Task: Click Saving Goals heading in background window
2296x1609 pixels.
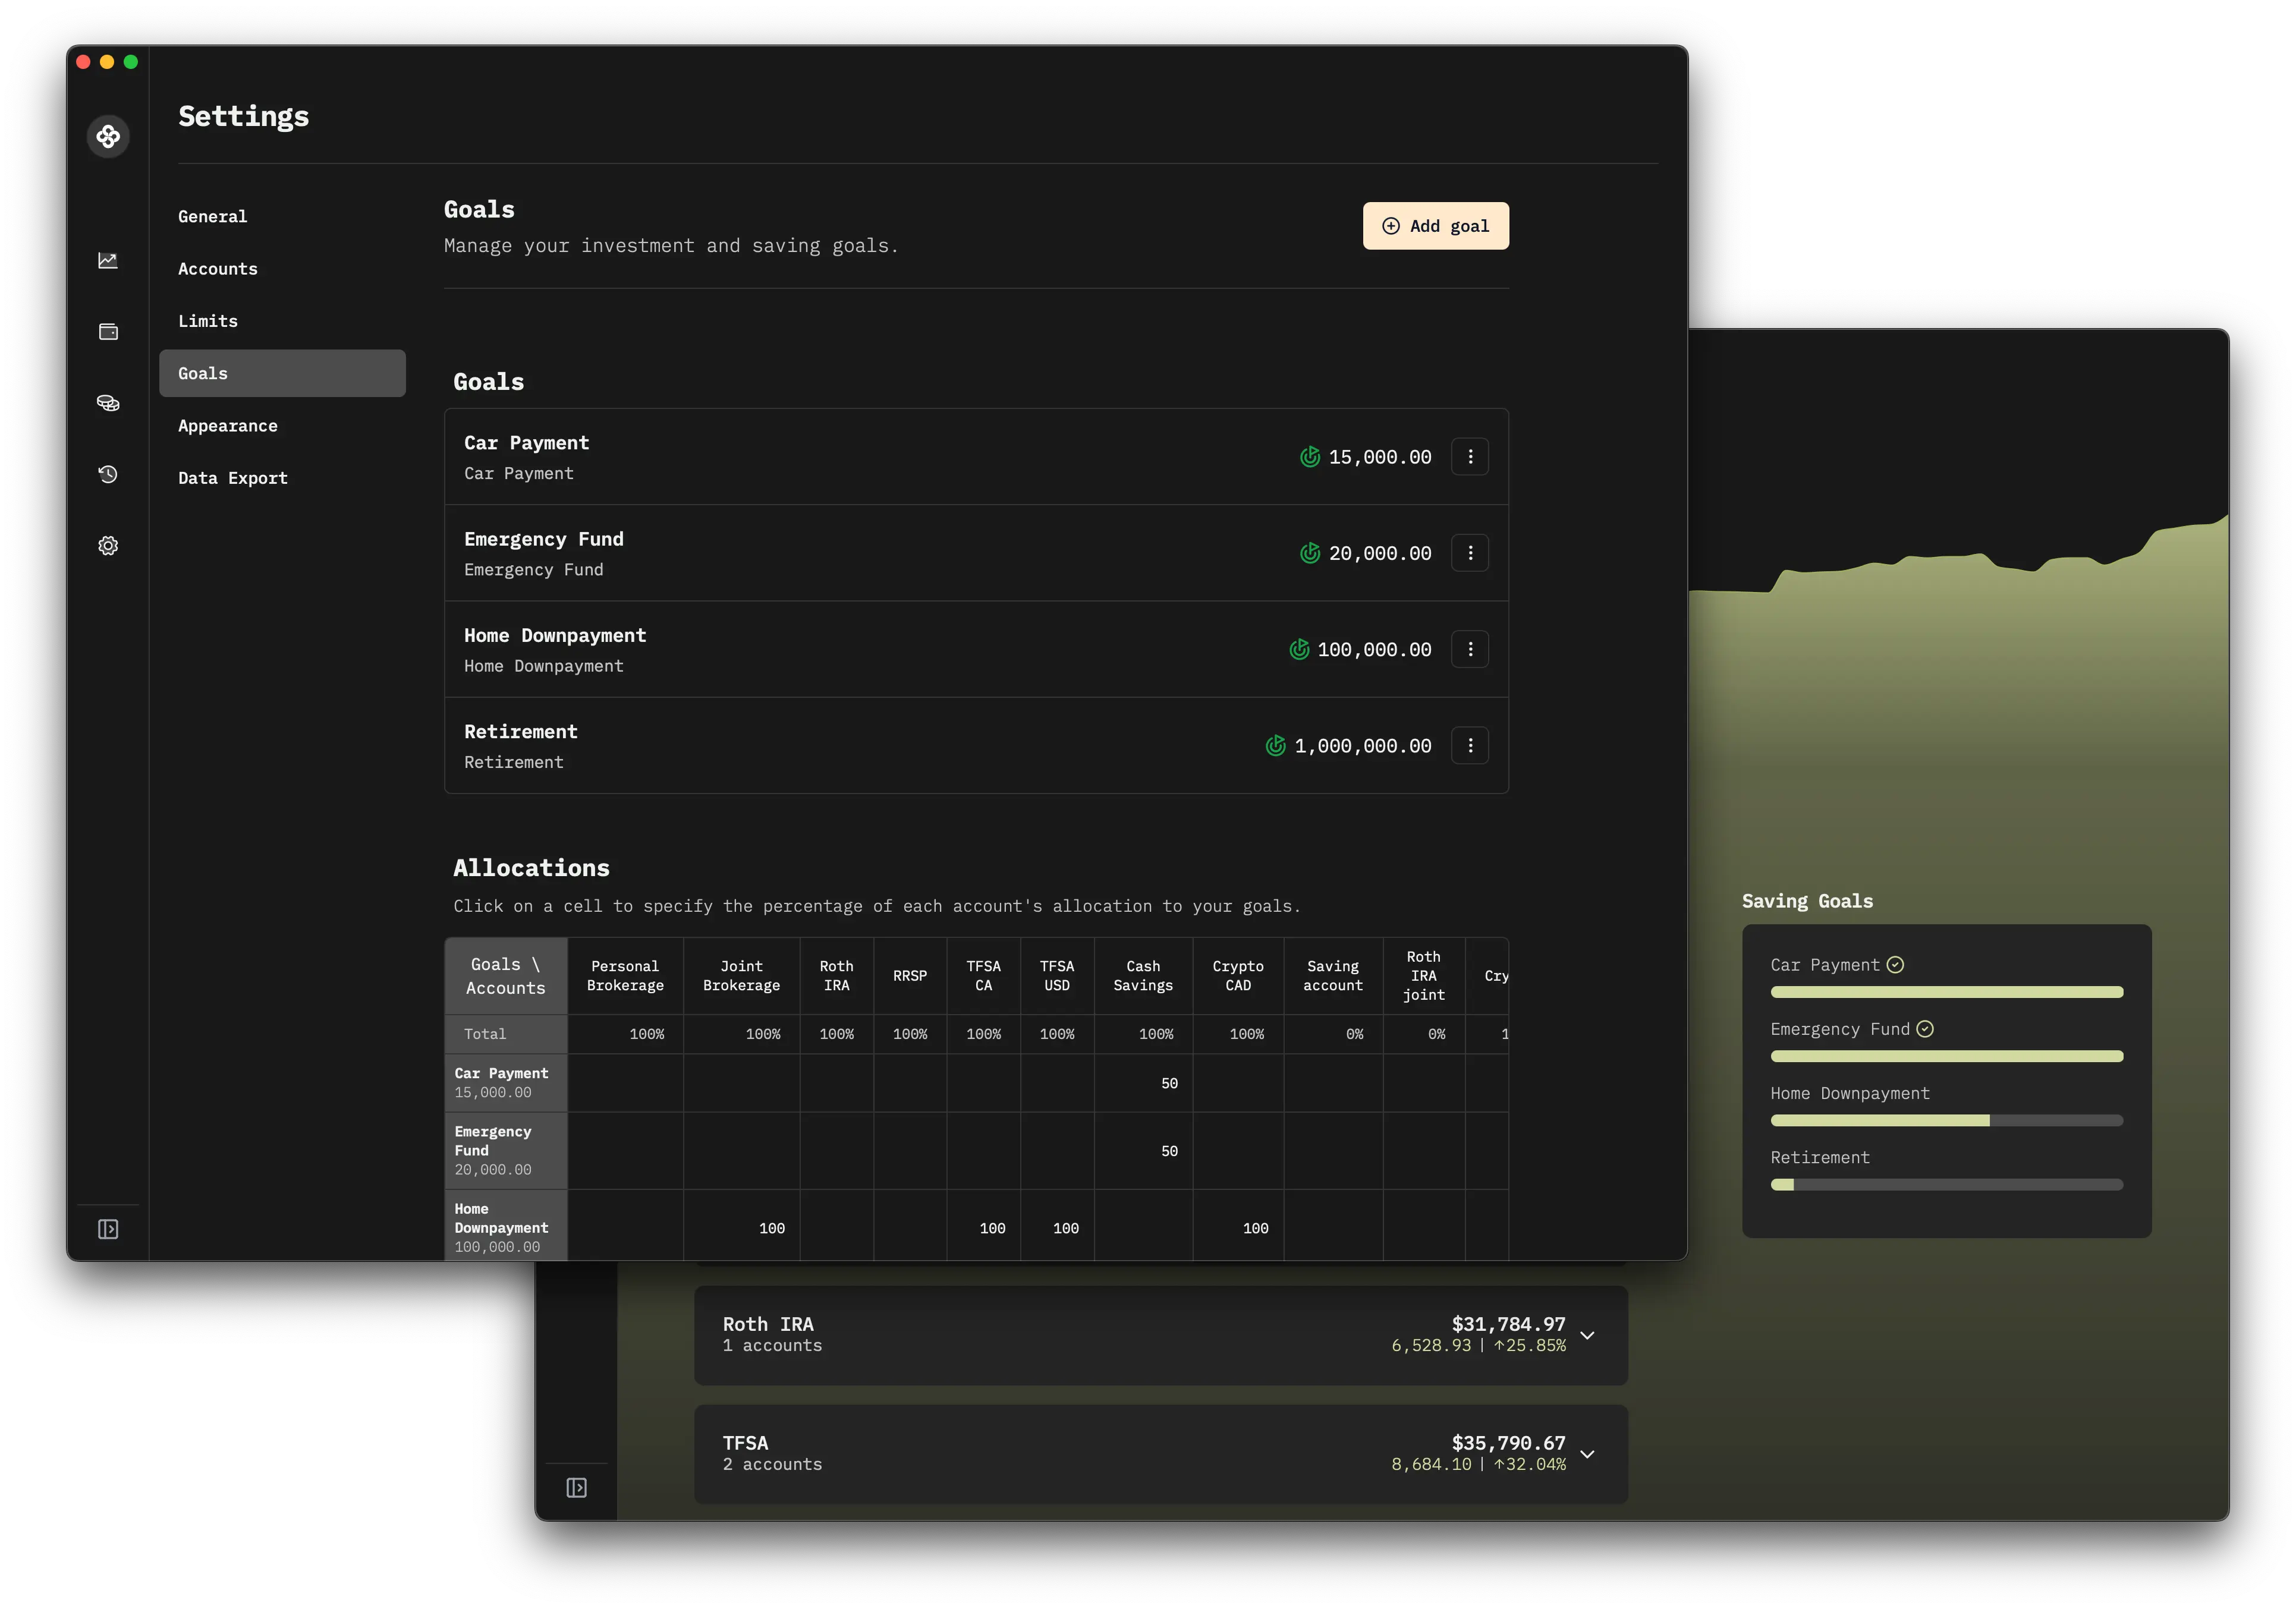Action: tap(1807, 902)
